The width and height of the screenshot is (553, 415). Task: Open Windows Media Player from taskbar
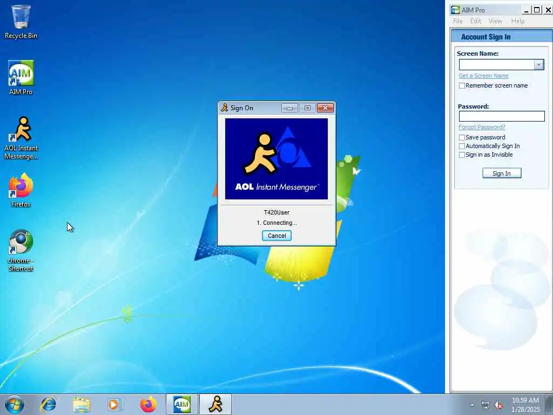[x=114, y=404]
